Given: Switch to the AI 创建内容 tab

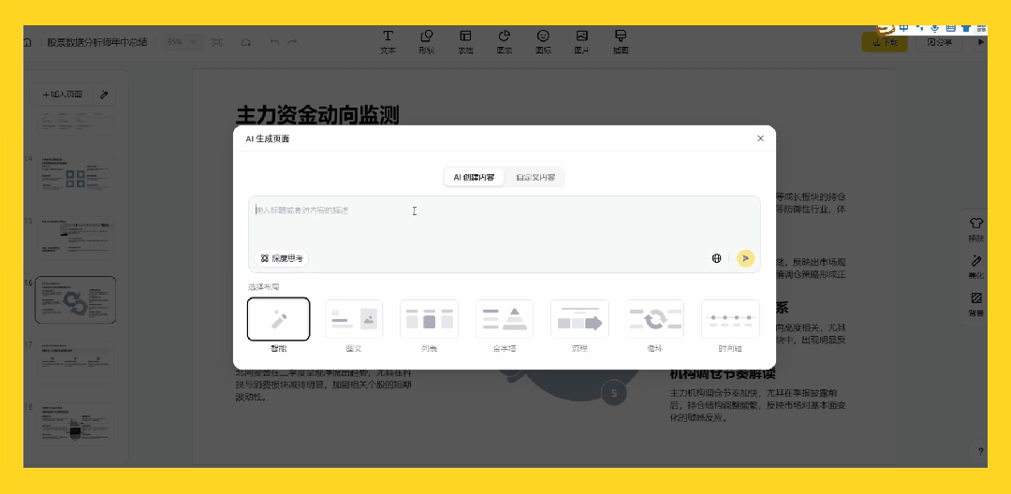Looking at the screenshot, I should point(474,177).
